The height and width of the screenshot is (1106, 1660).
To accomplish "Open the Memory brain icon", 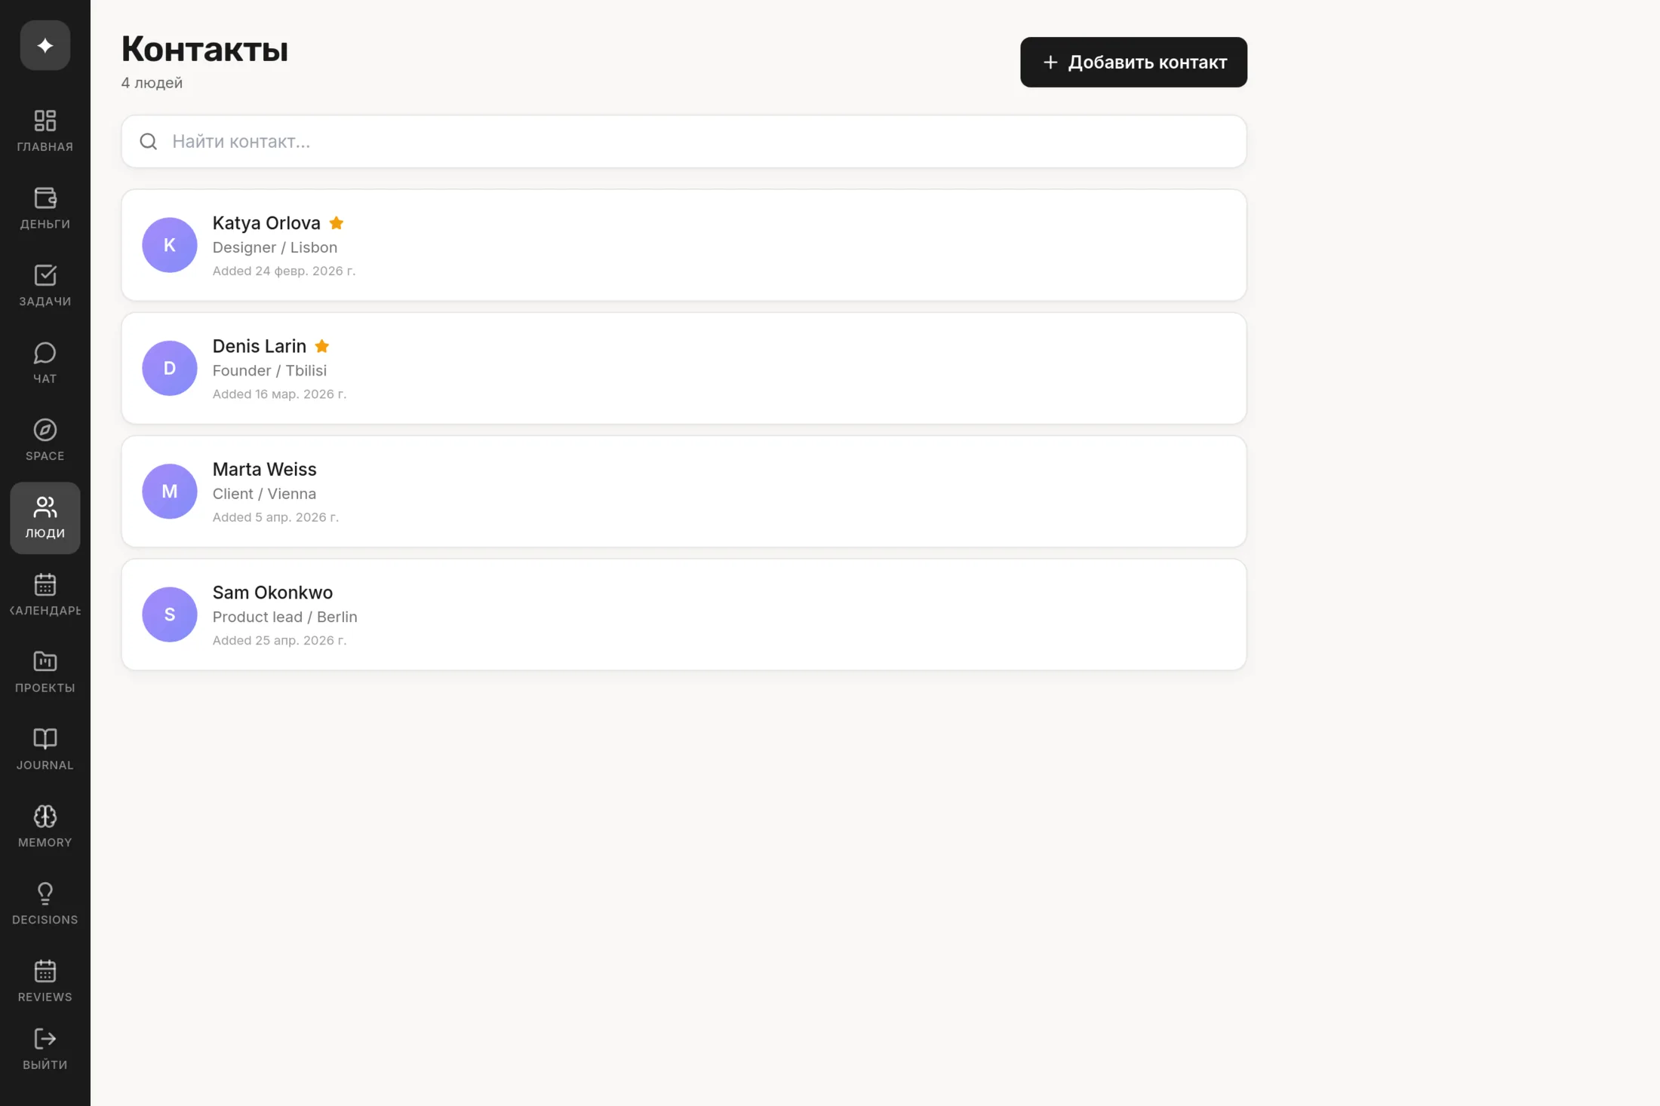I will (45, 816).
